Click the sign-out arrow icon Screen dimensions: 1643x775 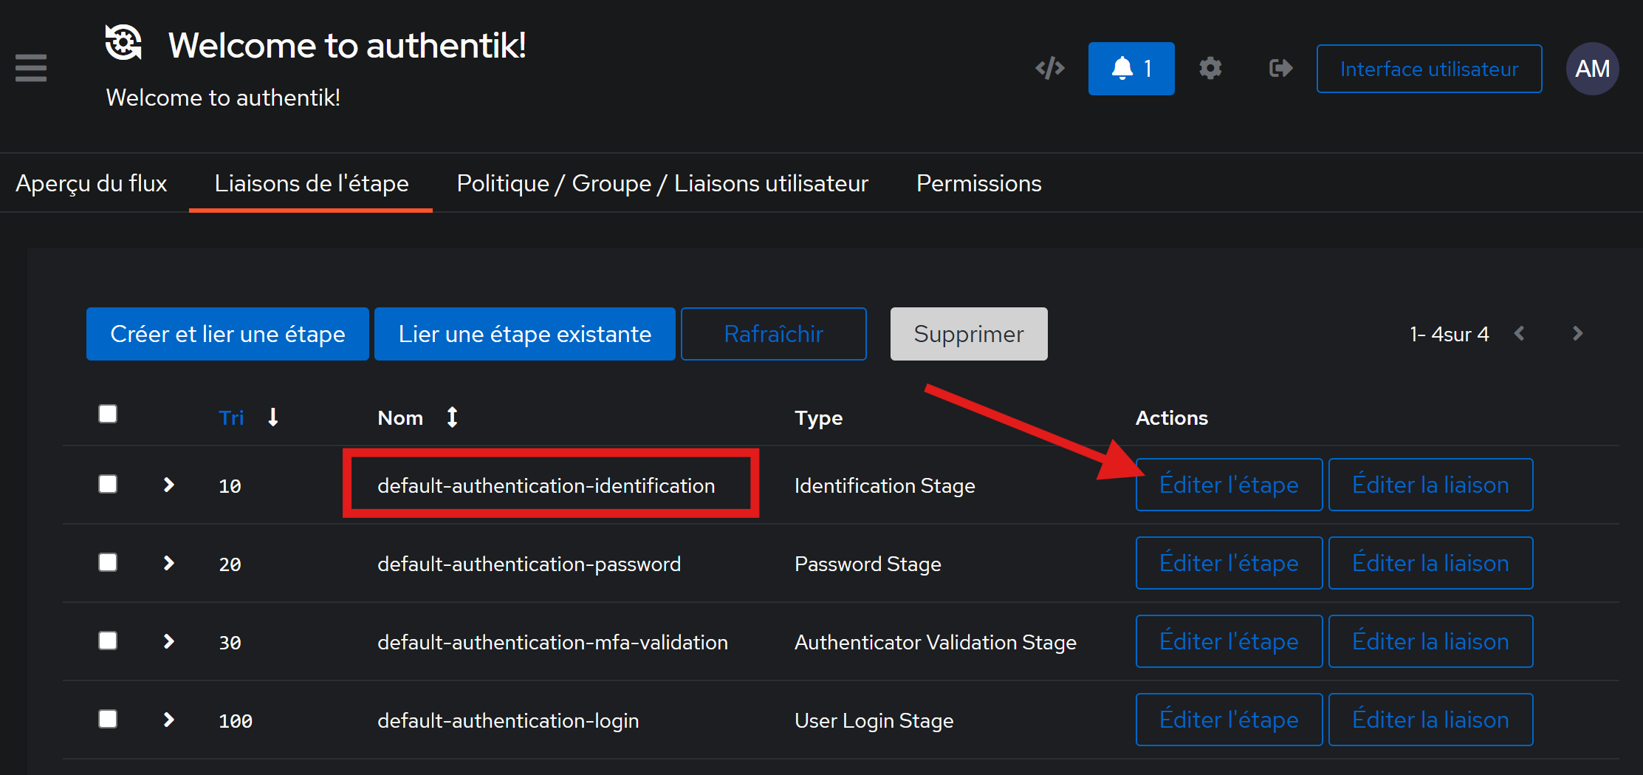pos(1280,69)
